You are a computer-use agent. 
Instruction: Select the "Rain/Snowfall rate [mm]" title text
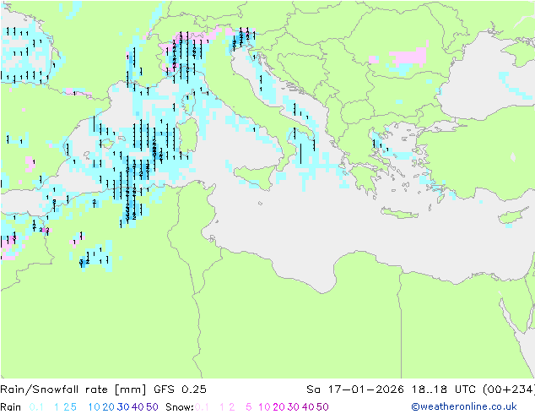coord(73,389)
